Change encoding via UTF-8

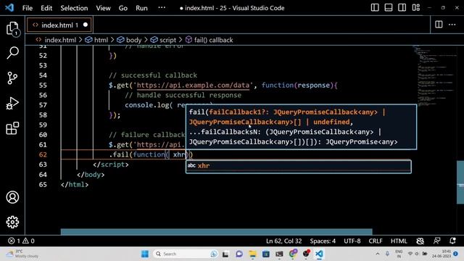[352, 241]
